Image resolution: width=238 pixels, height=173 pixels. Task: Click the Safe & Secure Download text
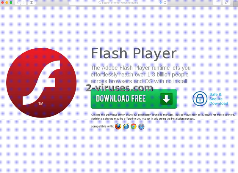click(219, 99)
